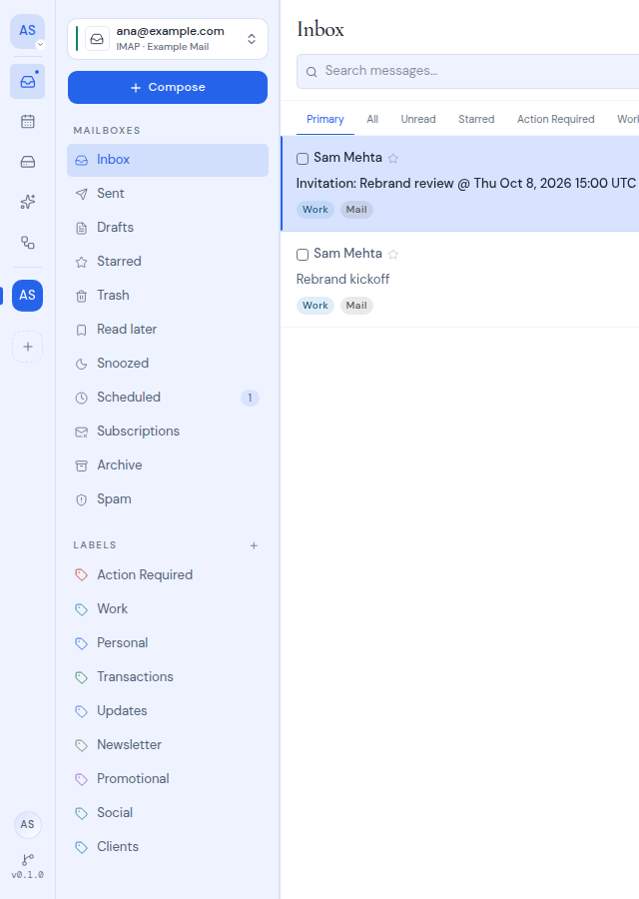Image resolution: width=639 pixels, height=899 pixels.
Task: Filter by the Updates label
Action: [x=168, y=711]
